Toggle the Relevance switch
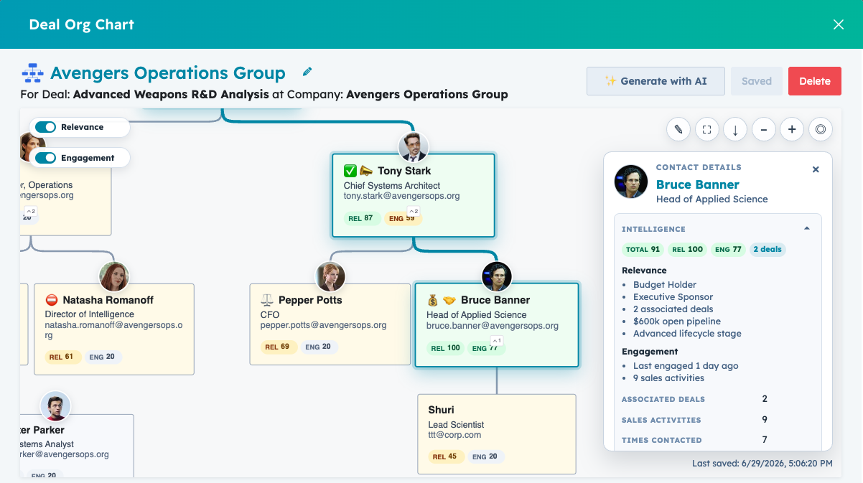 pos(45,127)
